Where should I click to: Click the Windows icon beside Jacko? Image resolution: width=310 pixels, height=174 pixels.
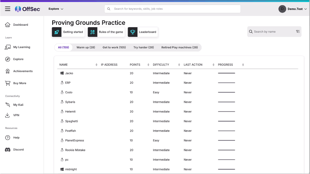click(62, 73)
